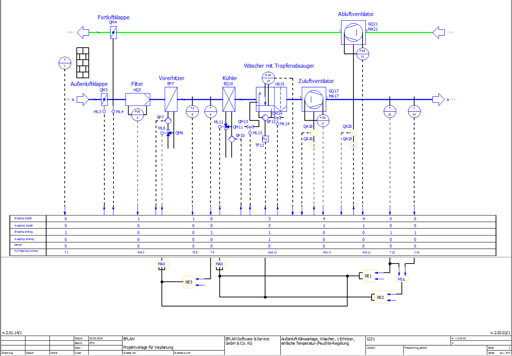
Task: Select the Filter HQ5 symbol
Action: (138, 100)
